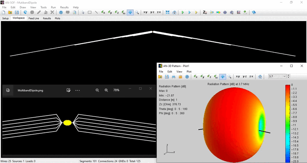
Task: Switch to the Results tab
Action: click(x=47, y=19)
